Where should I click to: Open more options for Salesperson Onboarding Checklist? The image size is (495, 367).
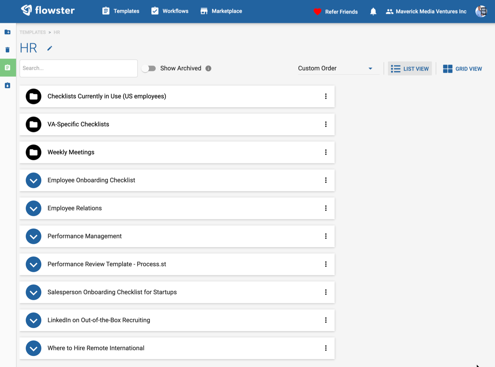326,292
